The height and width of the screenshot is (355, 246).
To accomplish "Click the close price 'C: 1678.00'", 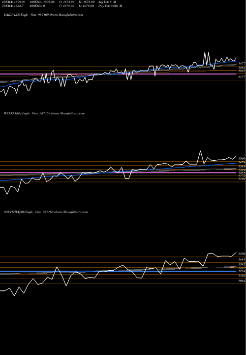I will (x=66, y=6).
